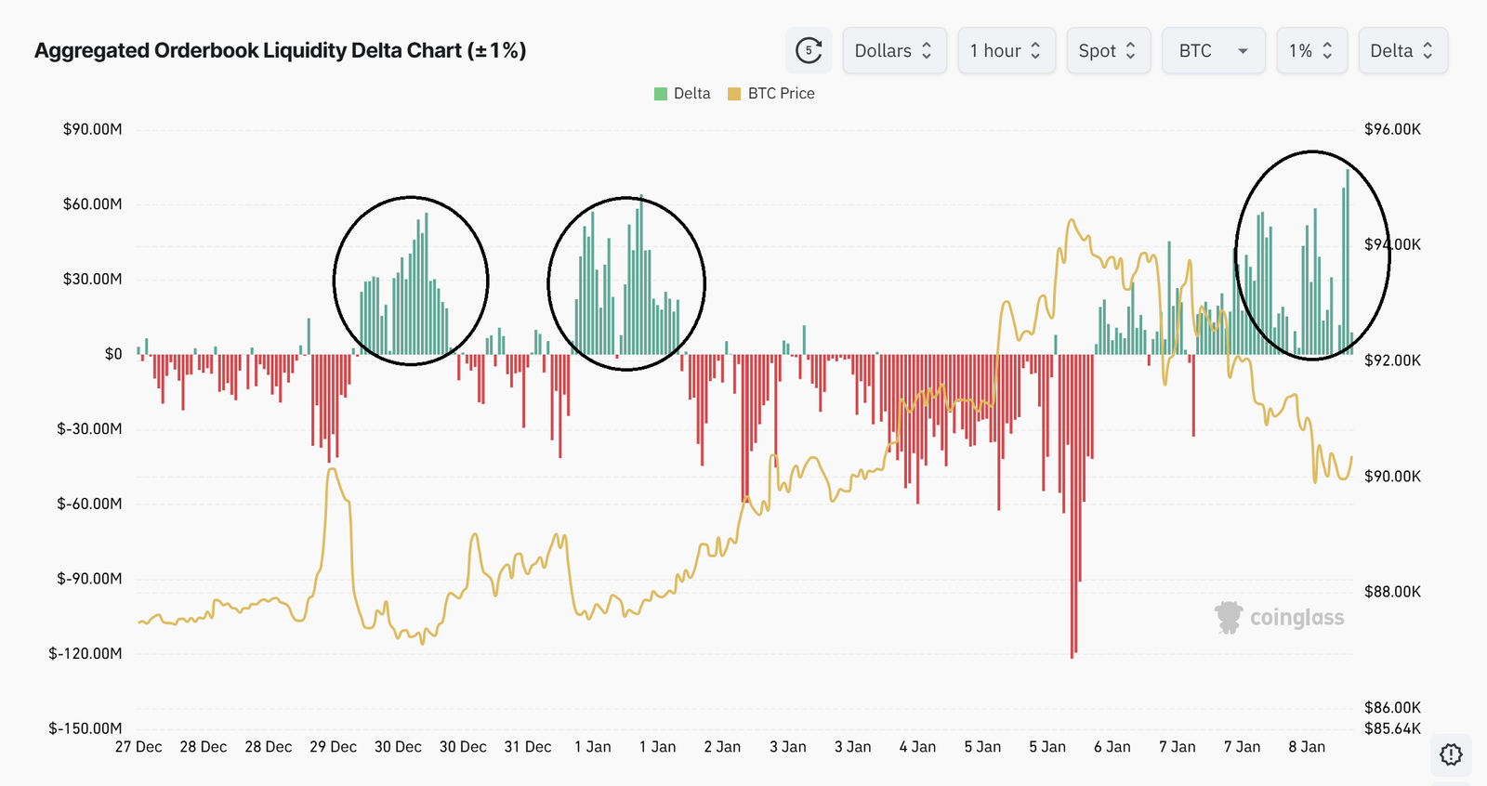The width and height of the screenshot is (1487, 786).
Task: Change the 1% depth range selector
Action: click(x=1311, y=51)
